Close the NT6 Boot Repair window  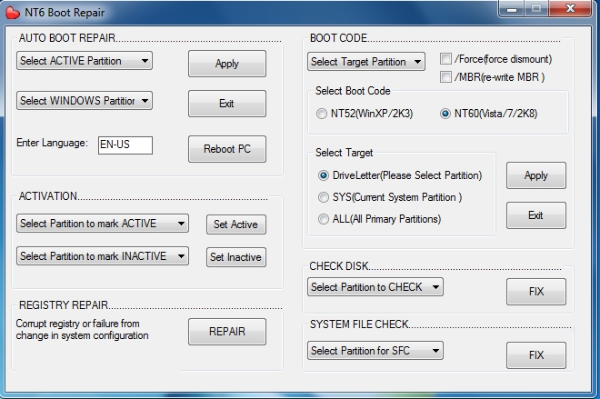[570, 8]
